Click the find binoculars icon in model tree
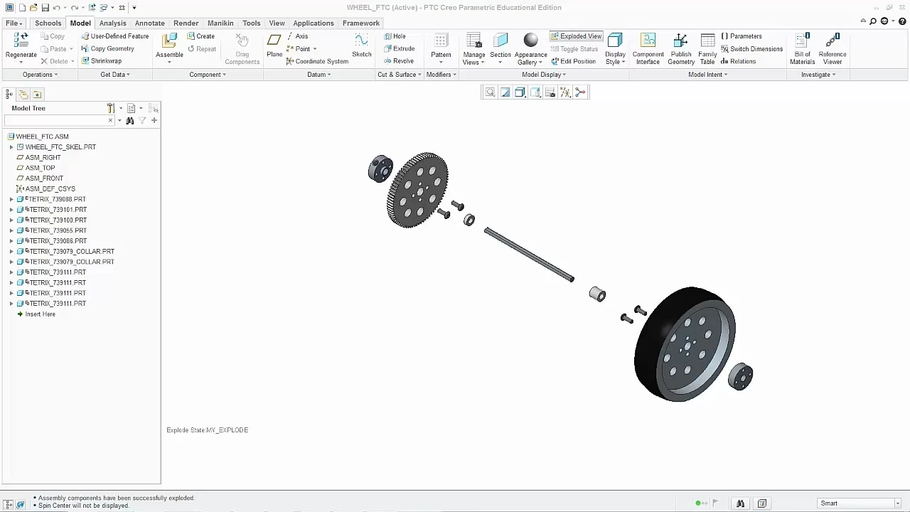The image size is (910, 512). [130, 121]
